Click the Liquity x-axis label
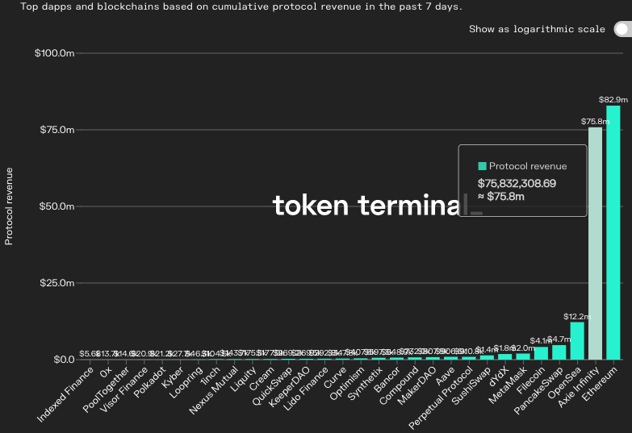 coord(243,379)
